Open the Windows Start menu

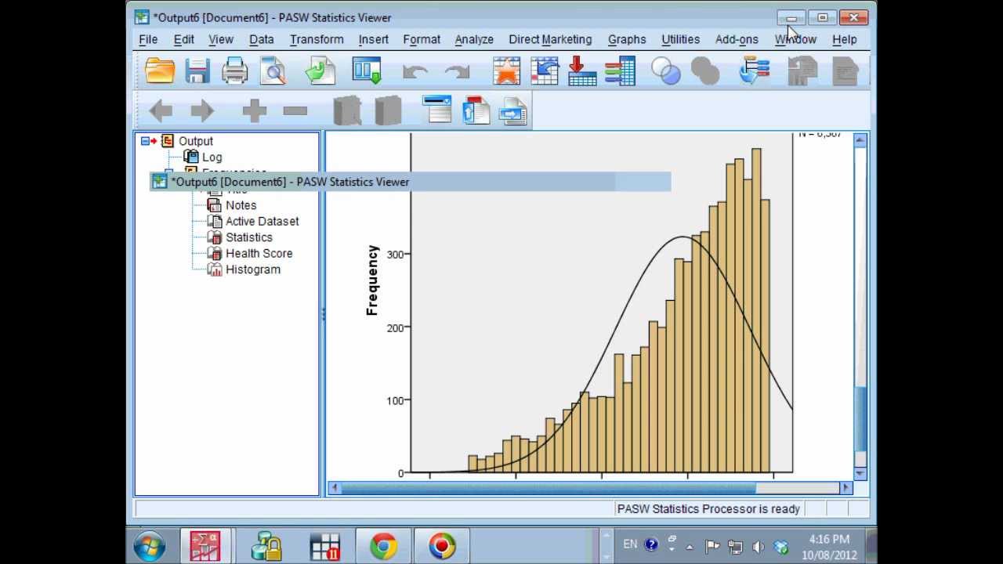[150, 546]
